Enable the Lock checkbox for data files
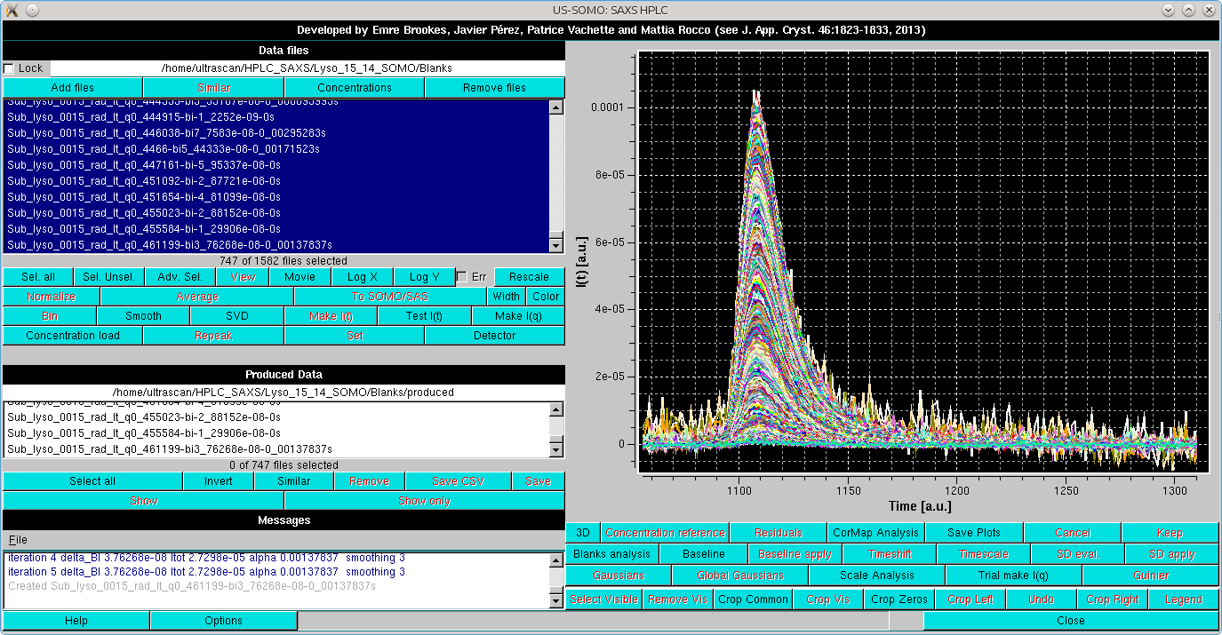The width and height of the screenshot is (1222, 635). (x=10, y=67)
